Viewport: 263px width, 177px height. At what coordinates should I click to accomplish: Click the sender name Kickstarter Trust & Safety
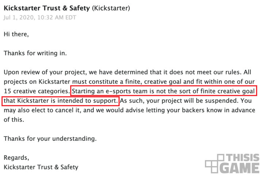[x=47, y=8]
